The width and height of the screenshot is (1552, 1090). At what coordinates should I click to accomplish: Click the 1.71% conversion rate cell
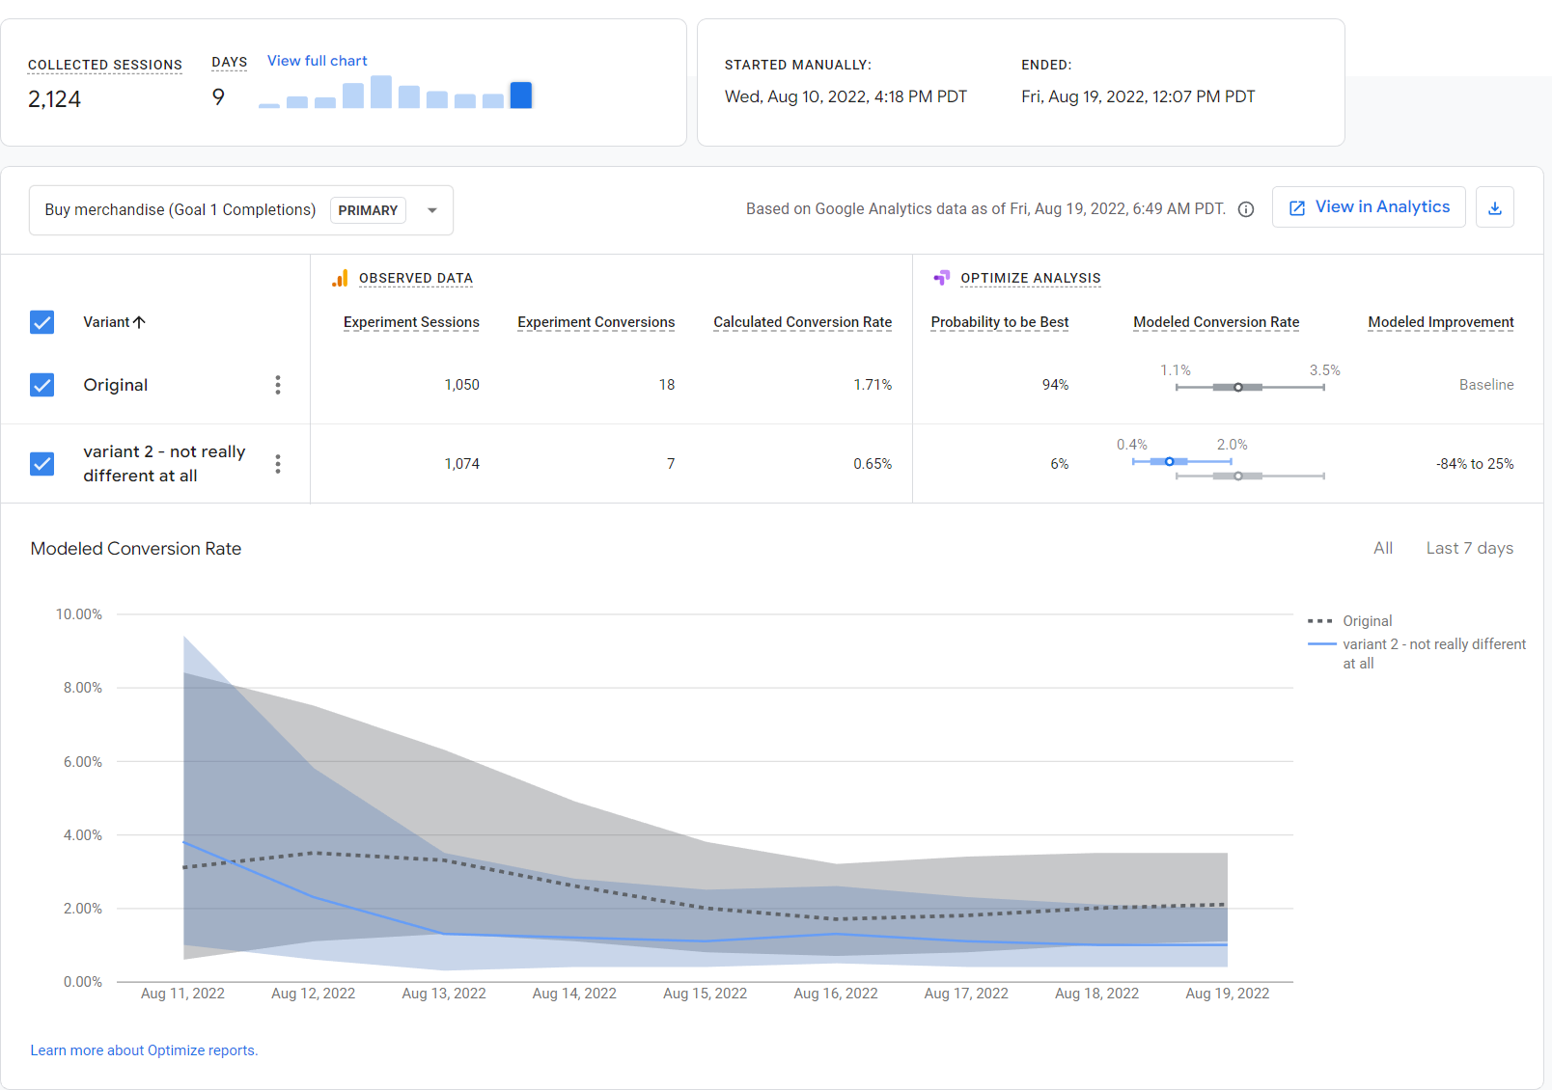[873, 385]
